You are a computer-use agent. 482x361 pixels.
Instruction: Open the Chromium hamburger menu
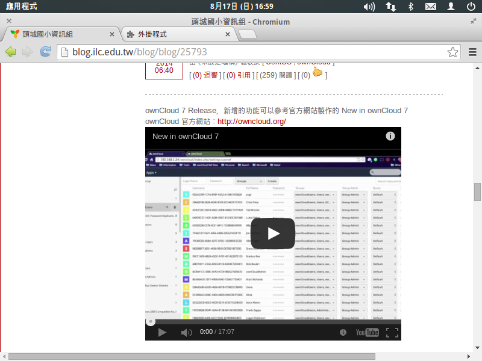tap(472, 52)
